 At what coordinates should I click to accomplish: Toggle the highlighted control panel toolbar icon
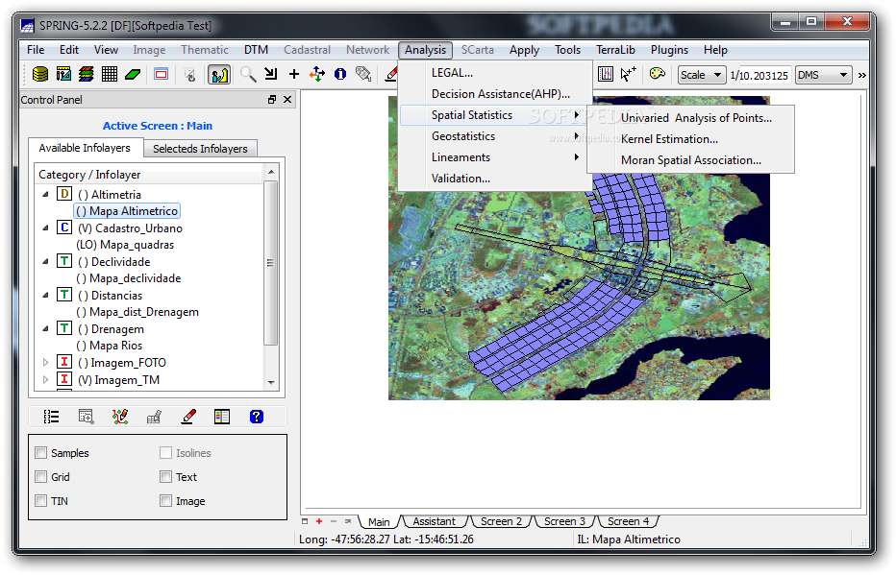[x=219, y=74]
